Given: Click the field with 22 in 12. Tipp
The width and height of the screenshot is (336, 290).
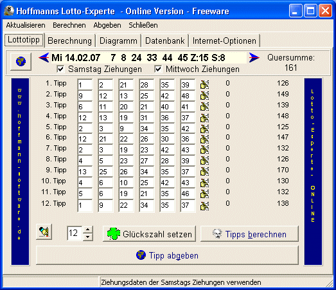Looking at the screenshot, I should pos(126,206).
